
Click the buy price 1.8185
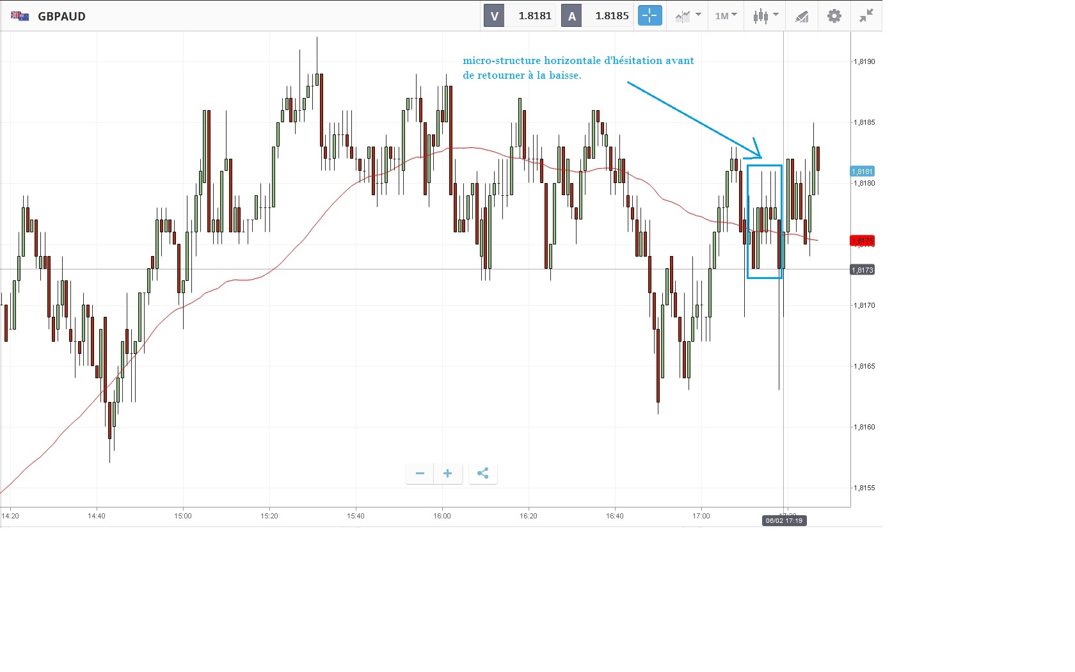pyautogui.click(x=612, y=16)
